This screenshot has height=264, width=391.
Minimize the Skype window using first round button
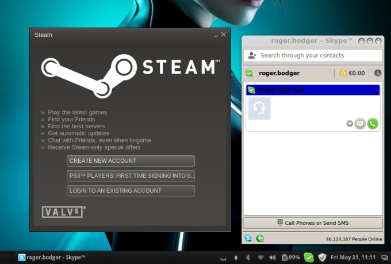click(361, 41)
